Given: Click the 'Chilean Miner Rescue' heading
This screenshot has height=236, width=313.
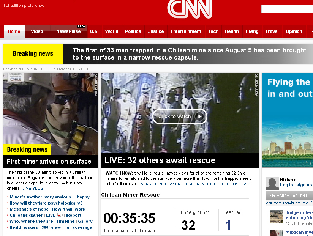Looking at the screenshot, I should pos(130,195).
